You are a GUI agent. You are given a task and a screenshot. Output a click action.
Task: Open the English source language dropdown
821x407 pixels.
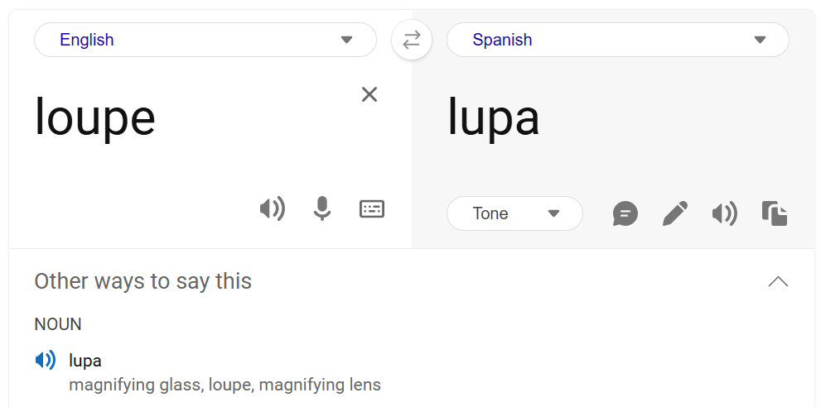point(205,40)
